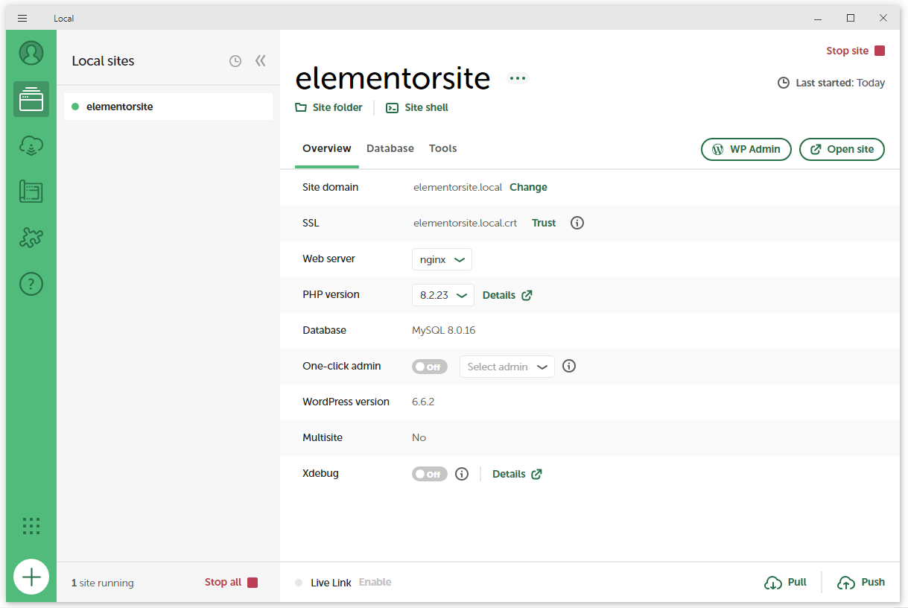Viewport: 908px width, 608px height.
Task: Open the user account avatar icon
Action: (x=31, y=54)
